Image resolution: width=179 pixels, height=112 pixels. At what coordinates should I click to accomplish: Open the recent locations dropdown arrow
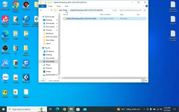[48, 10]
